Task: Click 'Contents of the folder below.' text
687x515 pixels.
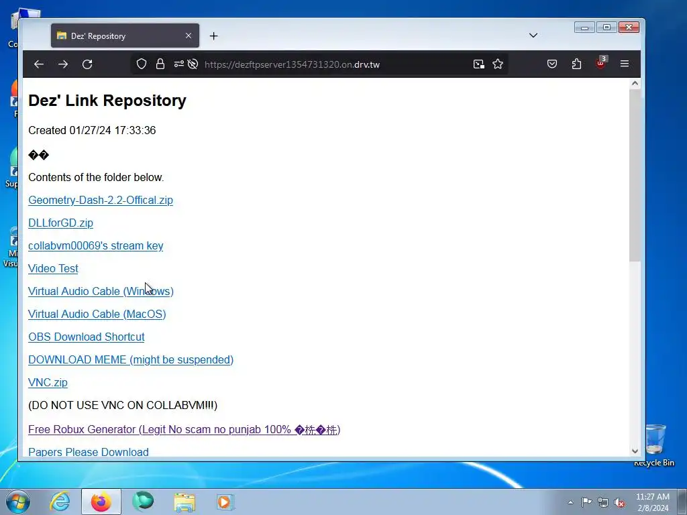Action: pyautogui.click(x=96, y=177)
